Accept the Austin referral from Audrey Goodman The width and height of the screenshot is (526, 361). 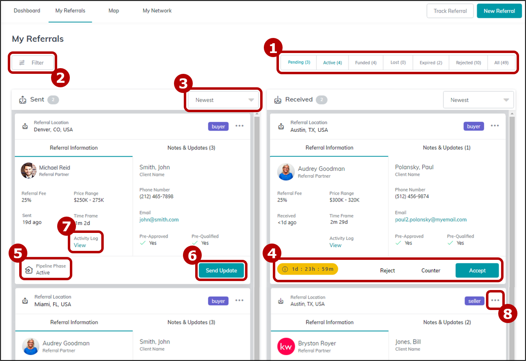point(477,270)
